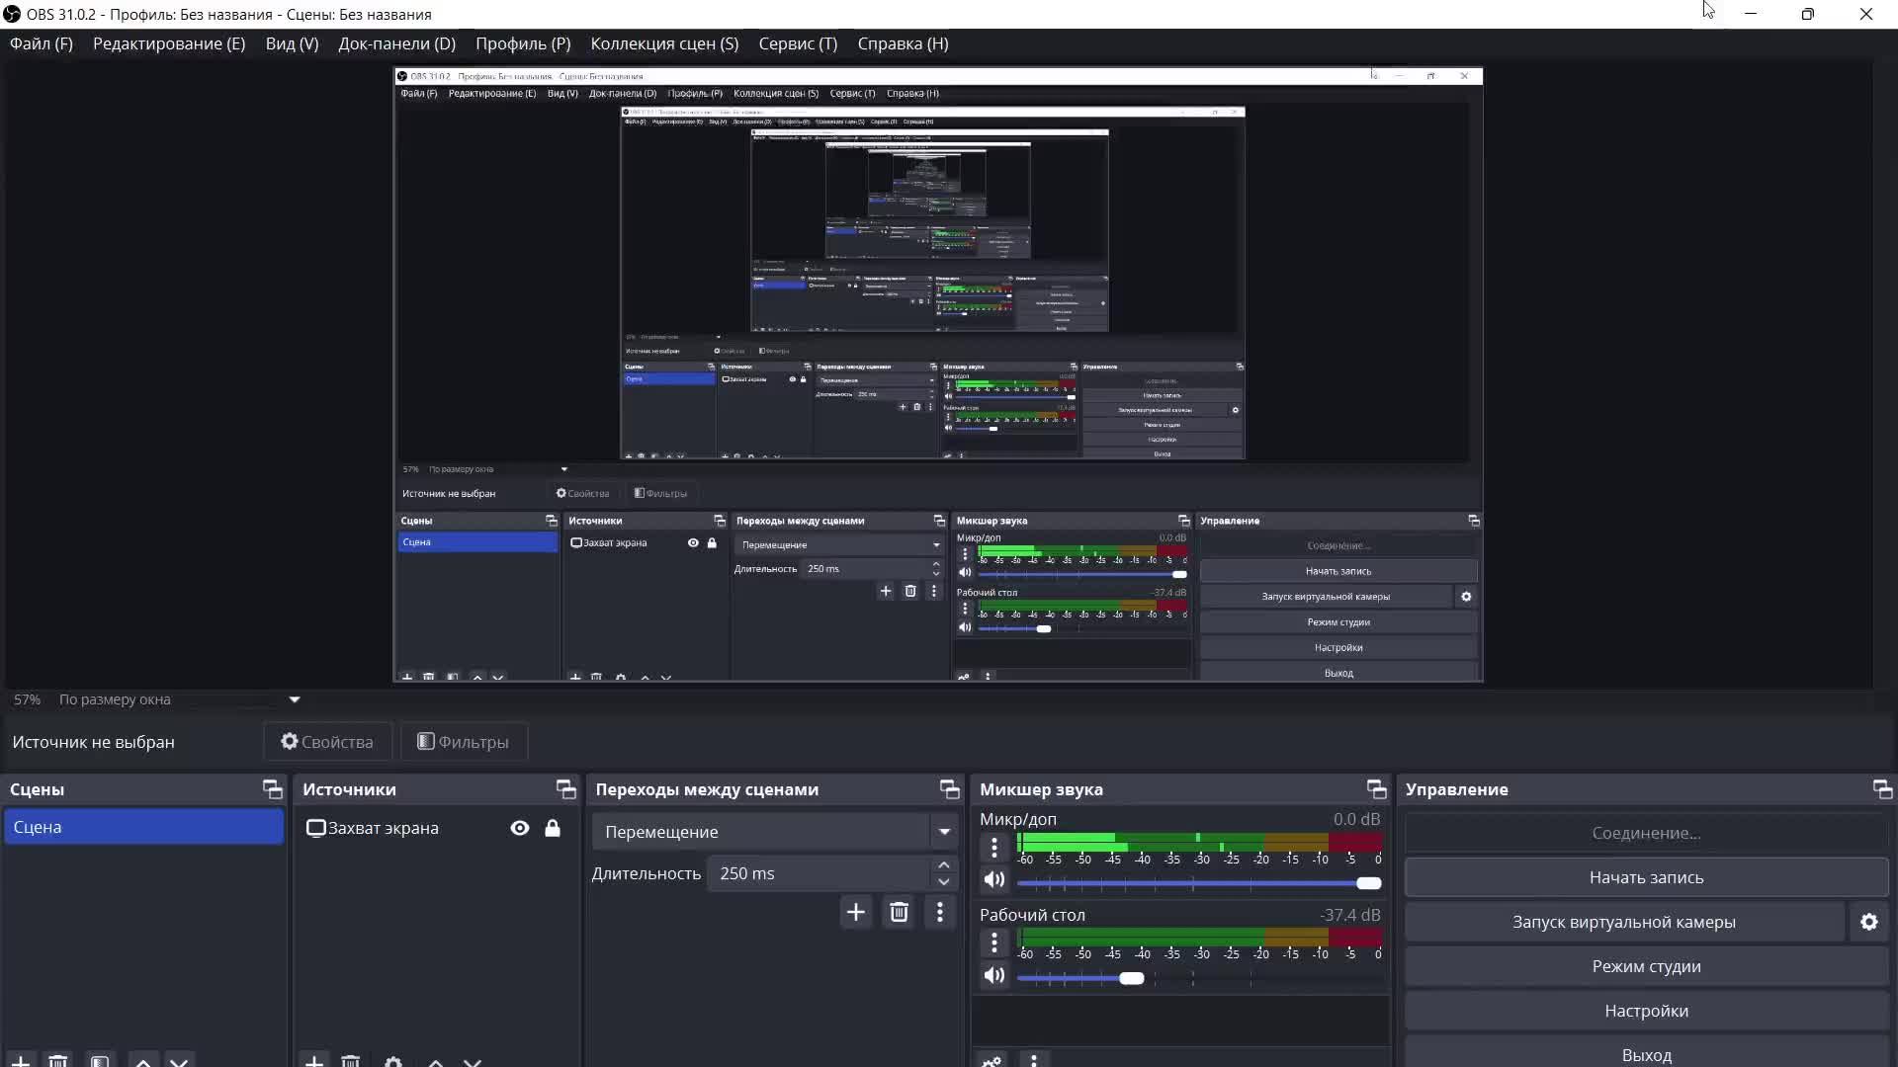The width and height of the screenshot is (1898, 1067).
Task: Mute the Рабочий стол audio speaker
Action: pos(994,975)
